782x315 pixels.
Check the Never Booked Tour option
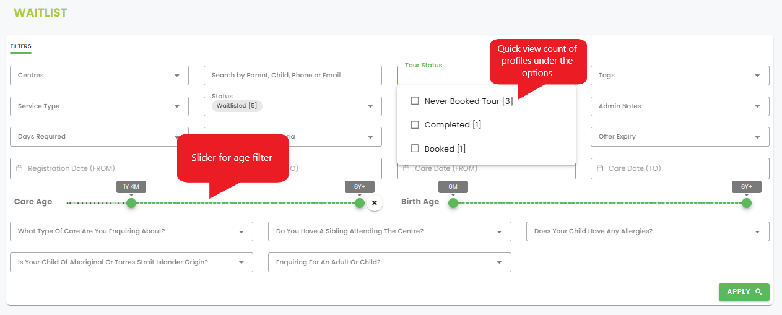pyautogui.click(x=415, y=101)
